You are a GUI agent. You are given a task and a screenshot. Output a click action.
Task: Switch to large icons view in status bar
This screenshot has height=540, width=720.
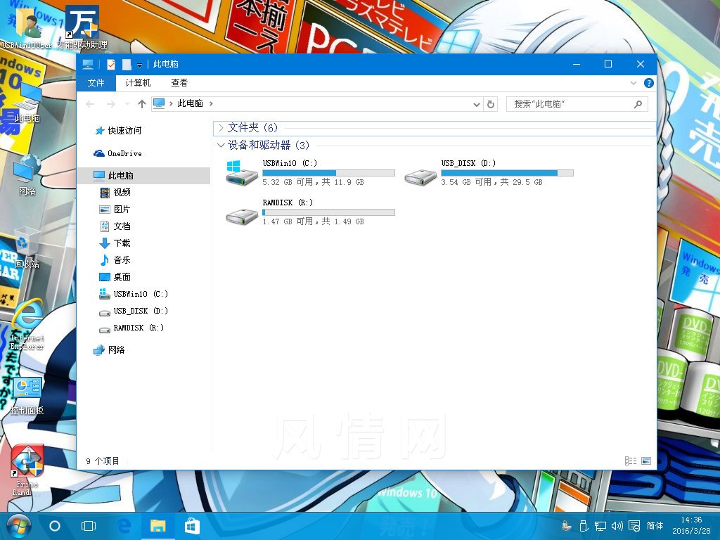(646, 461)
